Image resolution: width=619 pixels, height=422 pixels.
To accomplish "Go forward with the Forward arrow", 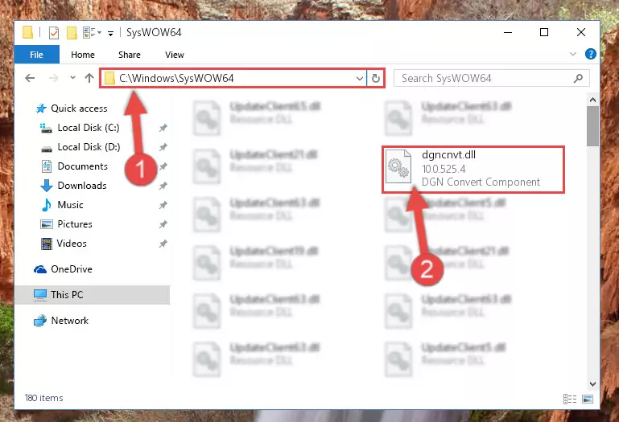I will [x=53, y=78].
